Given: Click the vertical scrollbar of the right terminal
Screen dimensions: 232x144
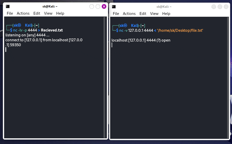Looking at the screenshot, I should pos(228,77).
